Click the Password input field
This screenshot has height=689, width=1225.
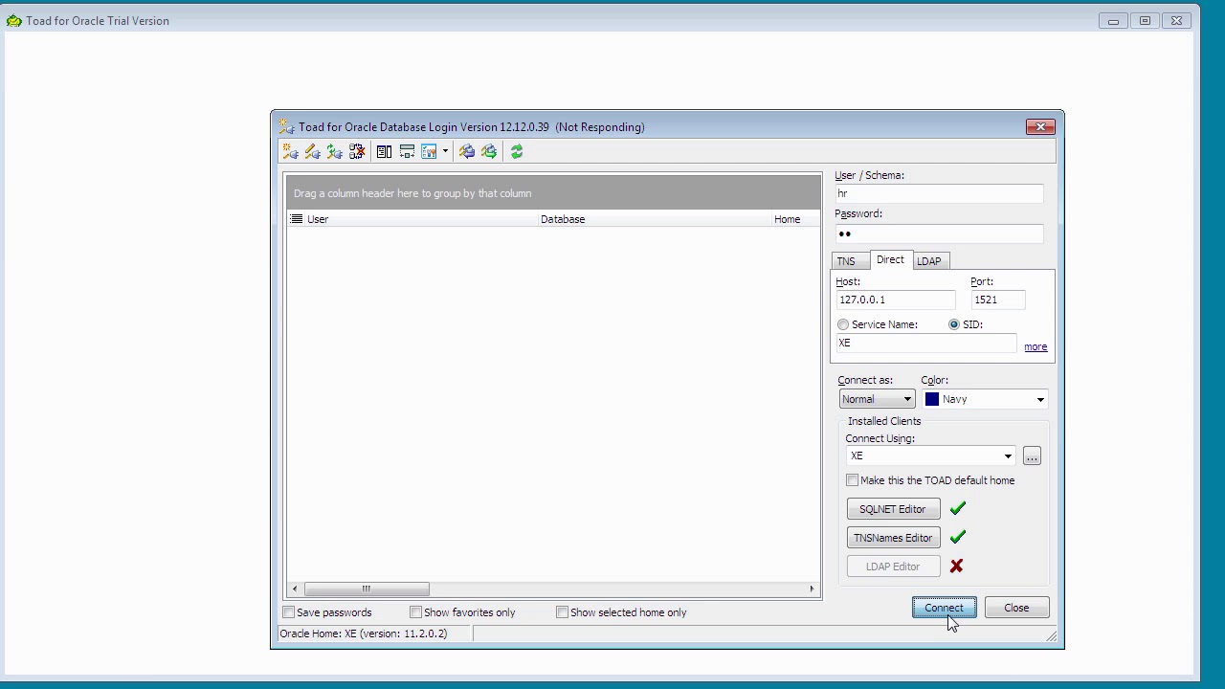pos(939,233)
